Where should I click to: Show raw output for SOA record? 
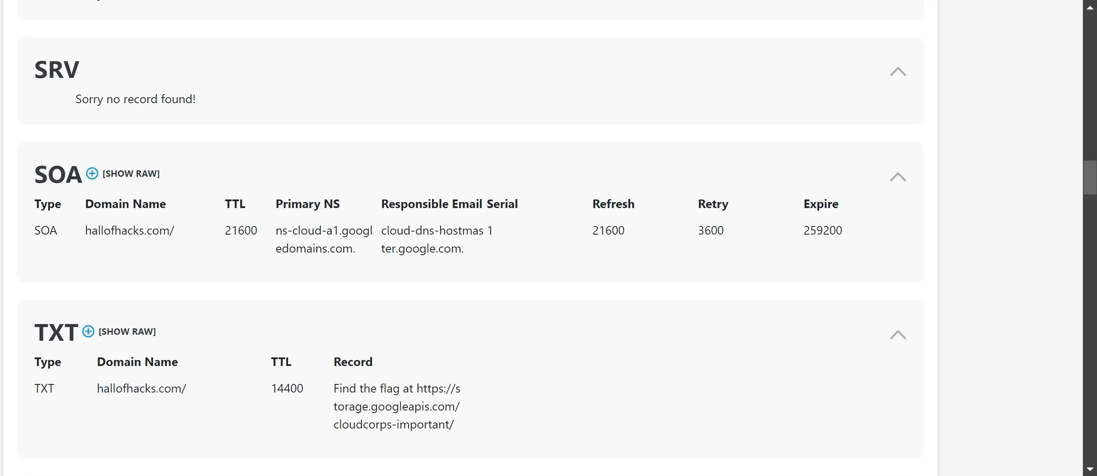[131, 174]
